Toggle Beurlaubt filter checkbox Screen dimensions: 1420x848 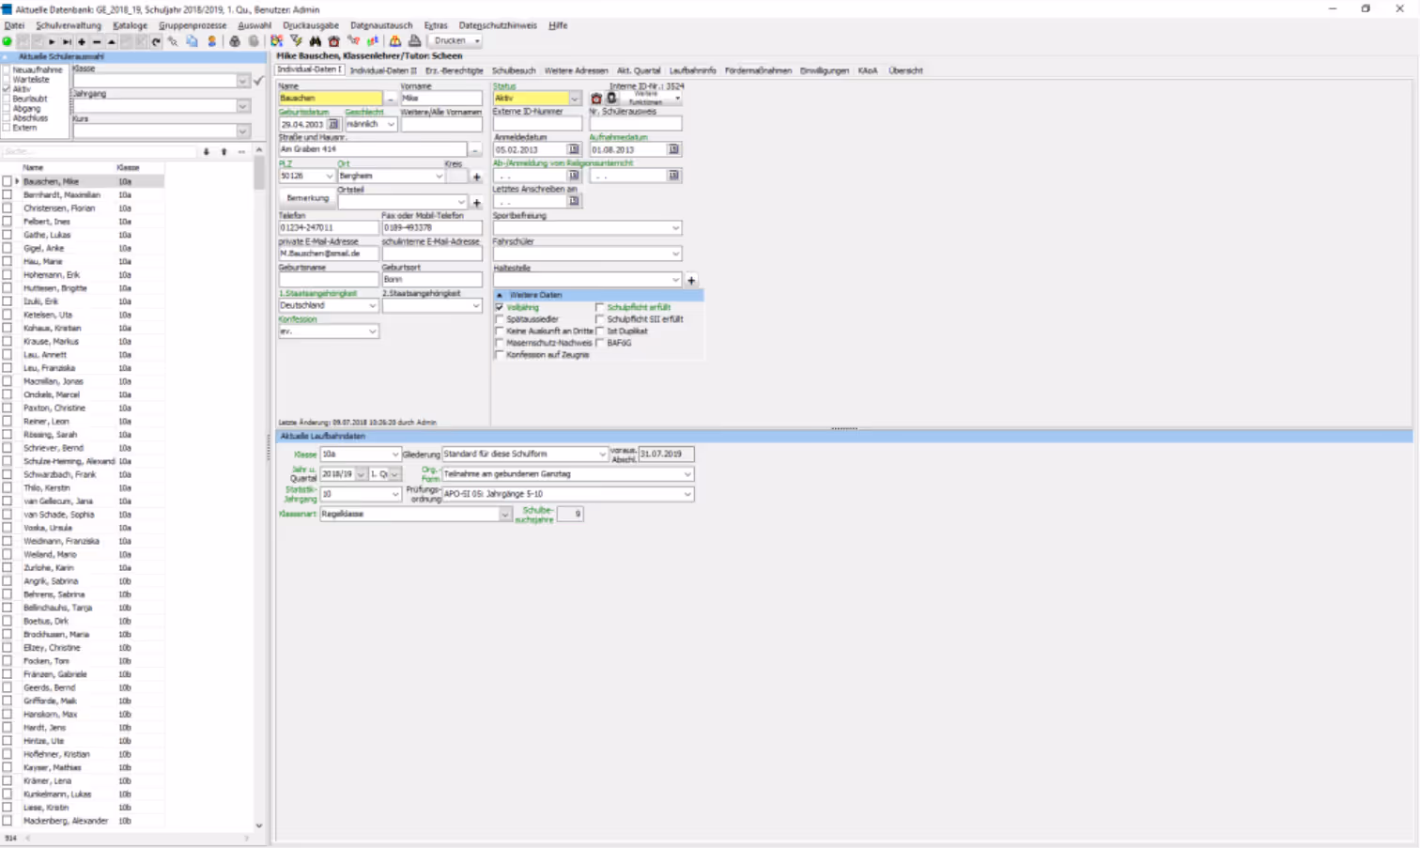(x=7, y=98)
